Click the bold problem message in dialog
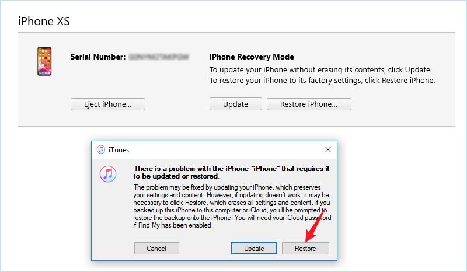Viewport: 467px width, 272px height. (x=231, y=173)
